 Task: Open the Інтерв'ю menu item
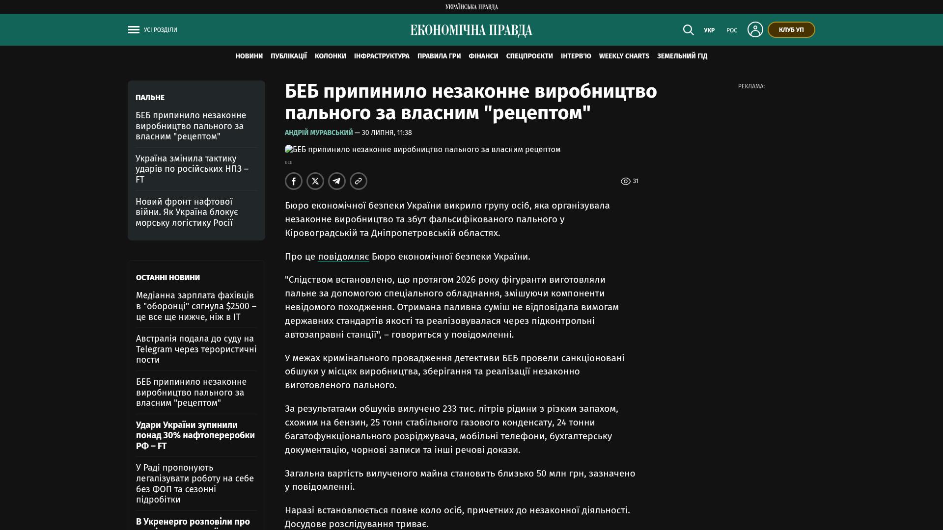tap(576, 56)
